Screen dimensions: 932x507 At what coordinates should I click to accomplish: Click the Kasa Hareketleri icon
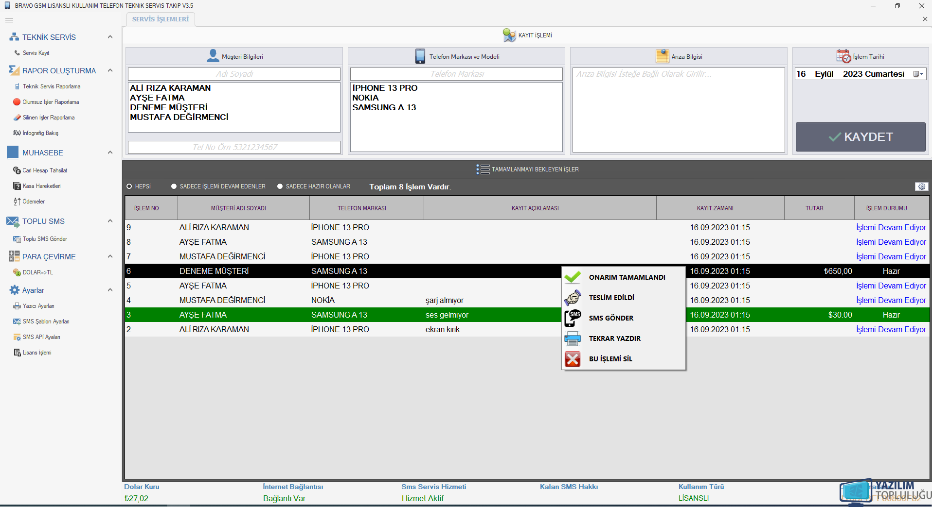[17, 186]
